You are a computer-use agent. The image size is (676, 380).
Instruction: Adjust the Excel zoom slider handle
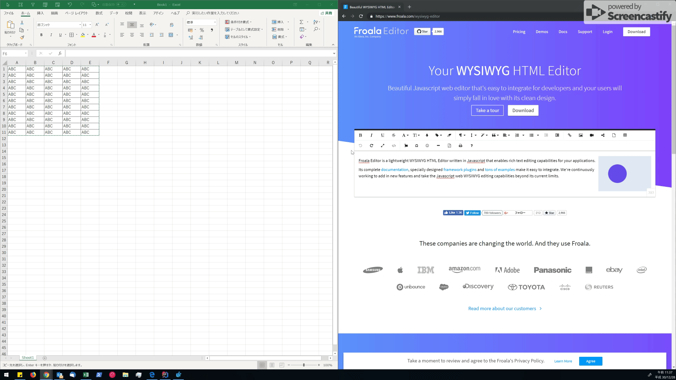303,365
